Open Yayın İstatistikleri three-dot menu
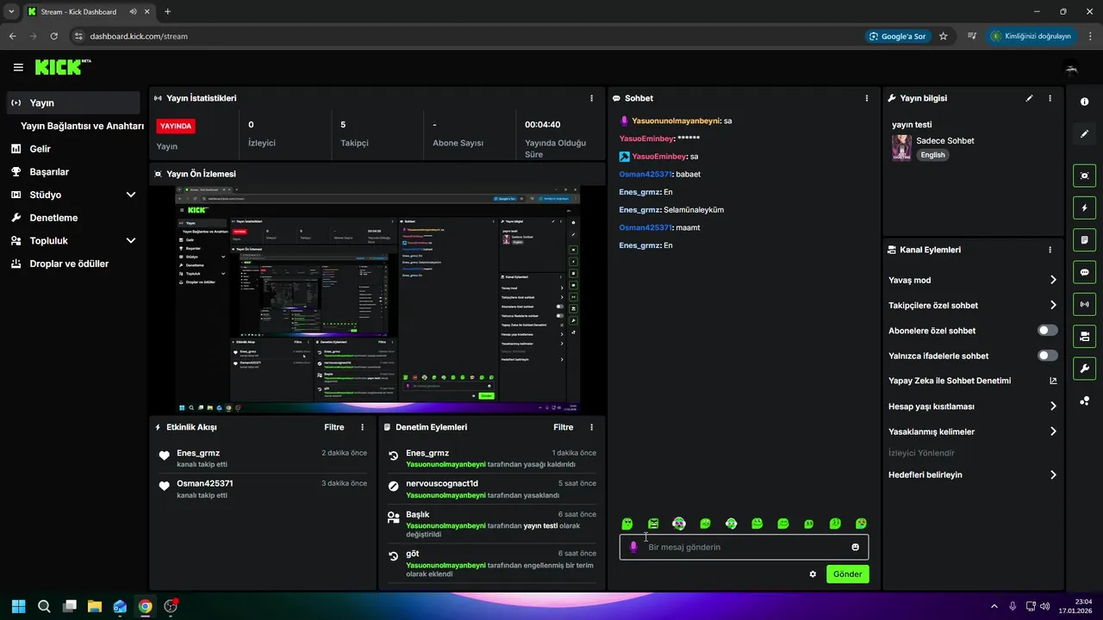This screenshot has width=1103, height=620. point(591,98)
